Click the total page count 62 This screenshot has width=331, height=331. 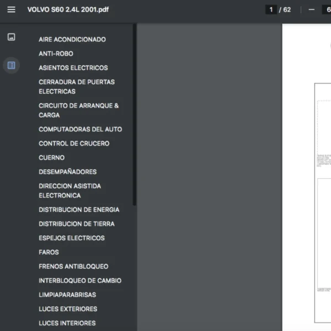tap(287, 10)
